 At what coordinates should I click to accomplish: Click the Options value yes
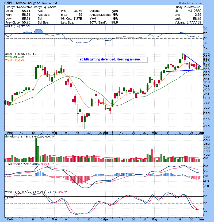coord(115,11)
